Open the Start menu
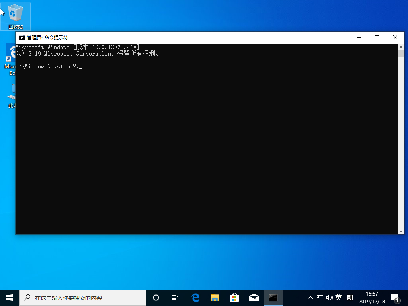Screen dimensions: 408x306 (9, 297)
